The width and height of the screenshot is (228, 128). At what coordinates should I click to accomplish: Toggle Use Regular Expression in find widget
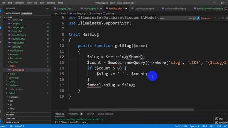tap(198, 18)
